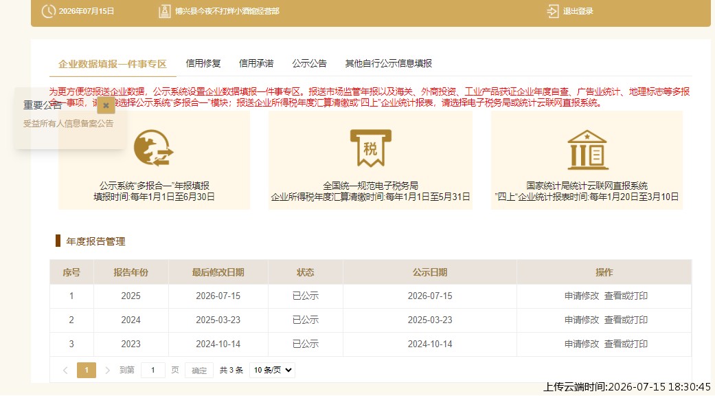The image size is (715, 396).
Task: Click 查看或打印 for the 2025 report
Action: (626, 296)
